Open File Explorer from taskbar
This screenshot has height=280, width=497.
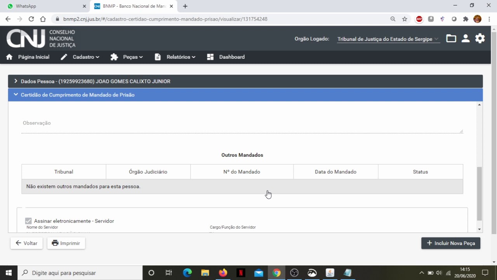tap(205, 273)
